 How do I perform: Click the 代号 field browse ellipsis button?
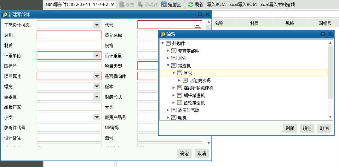click(x=197, y=25)
